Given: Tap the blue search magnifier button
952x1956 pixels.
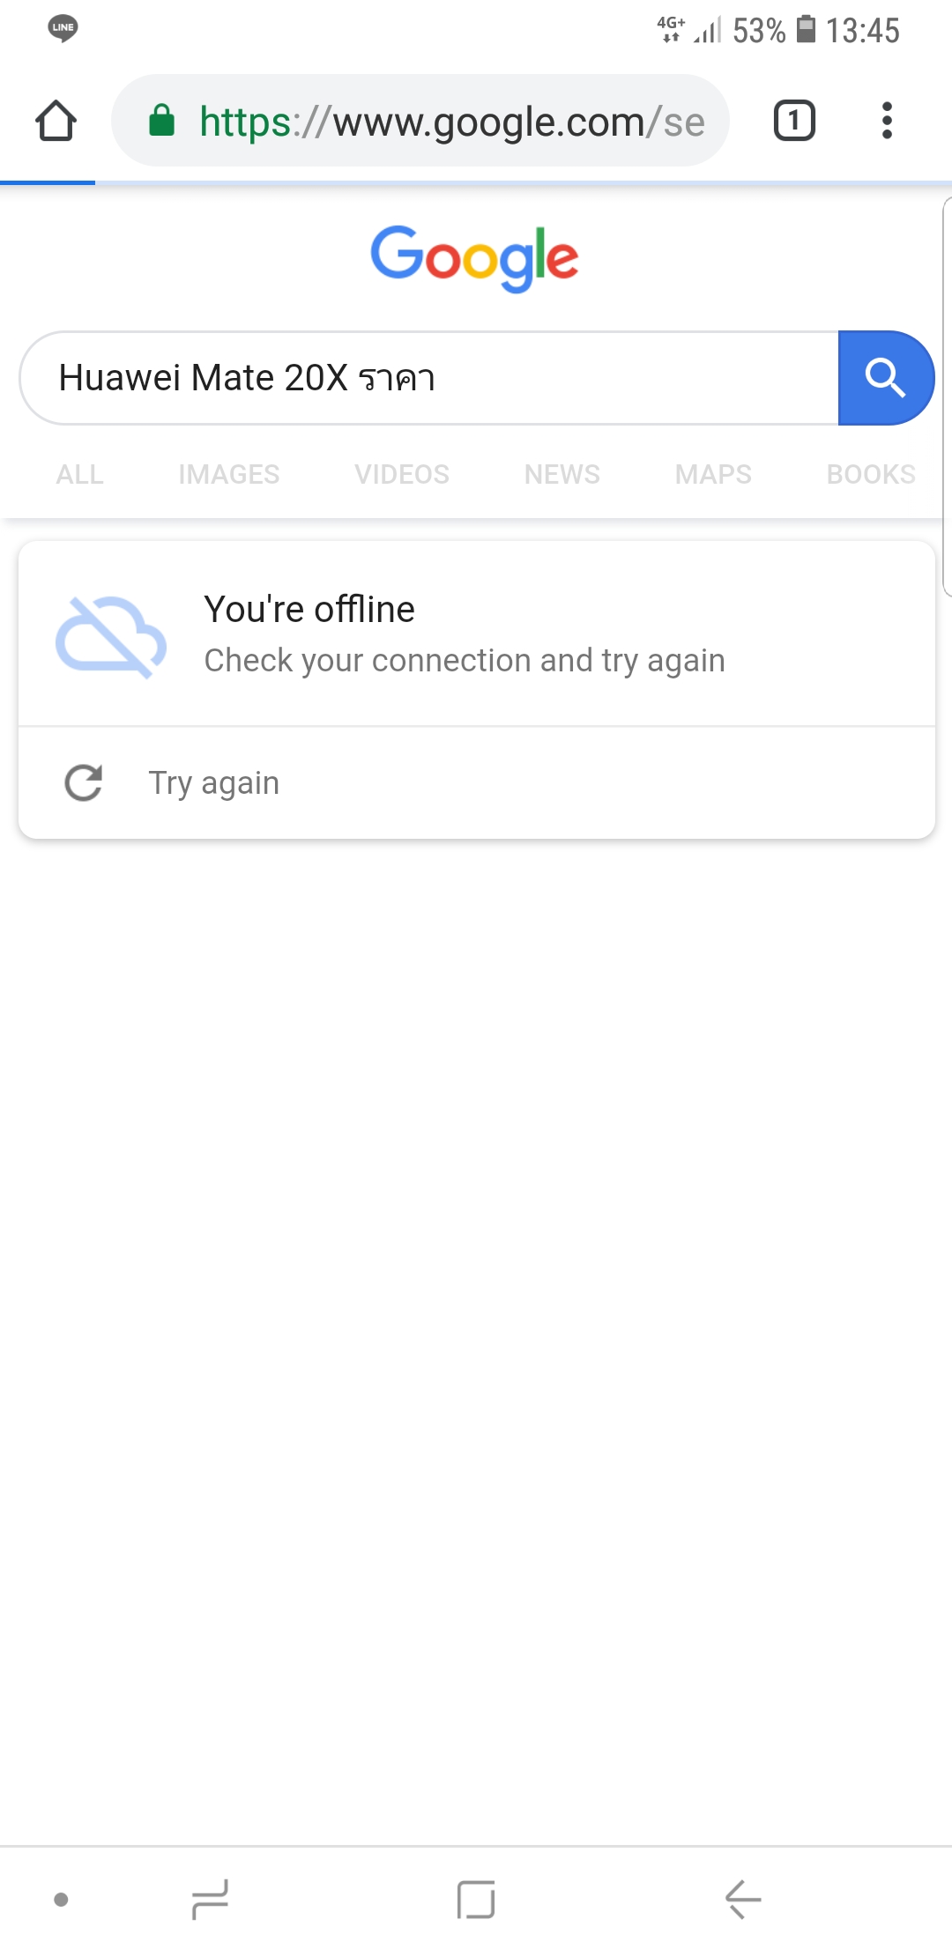Looking at the screenshot, I should (885, 378).
